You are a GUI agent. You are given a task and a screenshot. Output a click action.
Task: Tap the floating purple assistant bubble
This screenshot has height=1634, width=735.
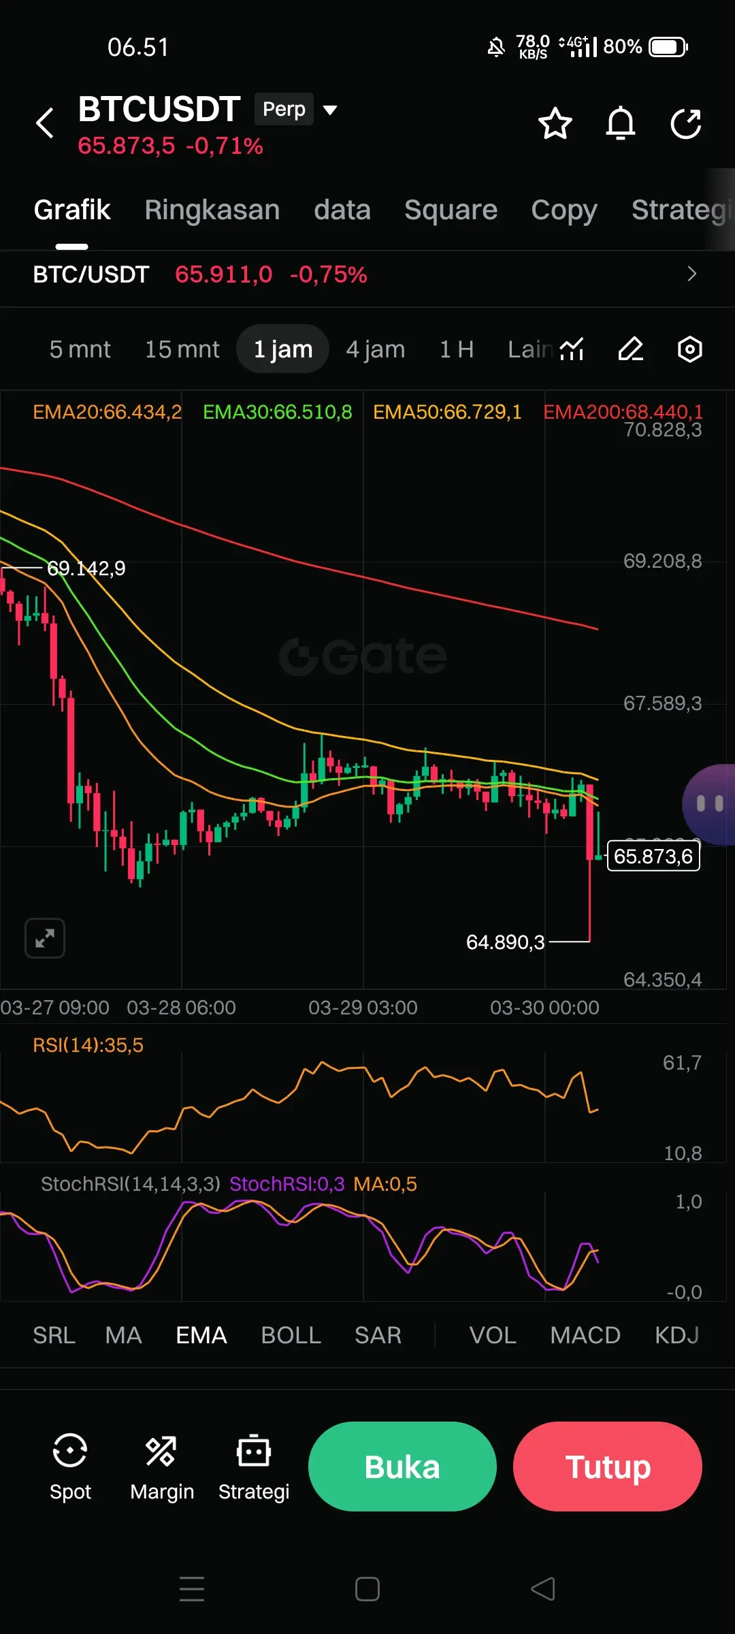tap(709, 805)
